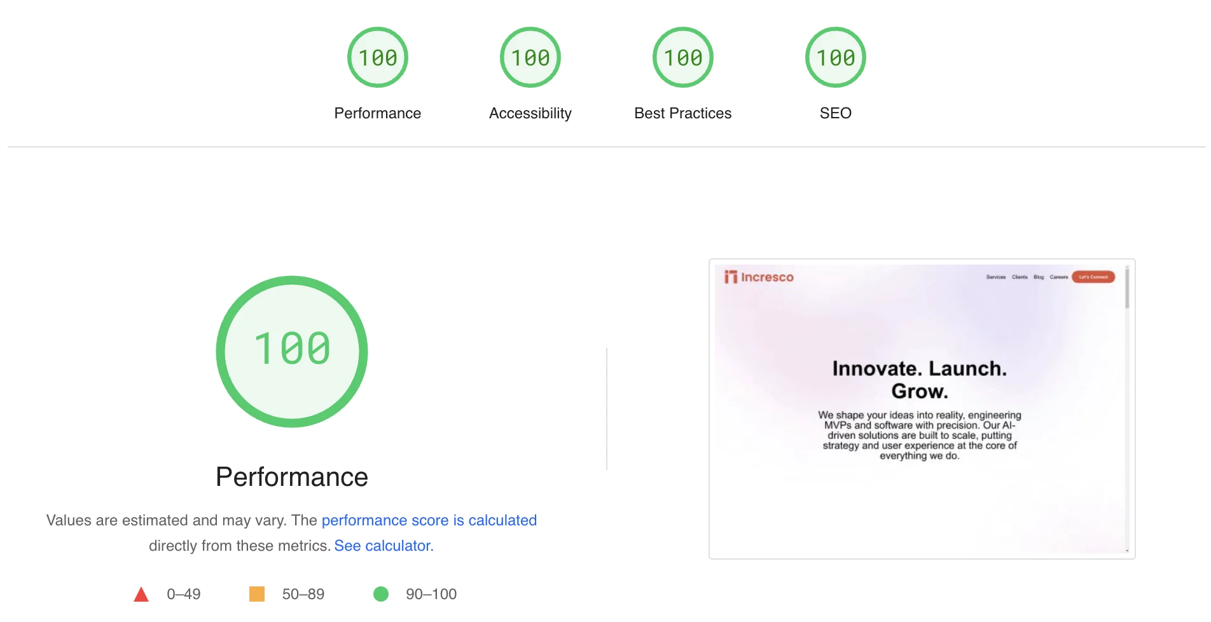
Task: Select the Accessibility label under its gauge
Action: coord(530,113)
